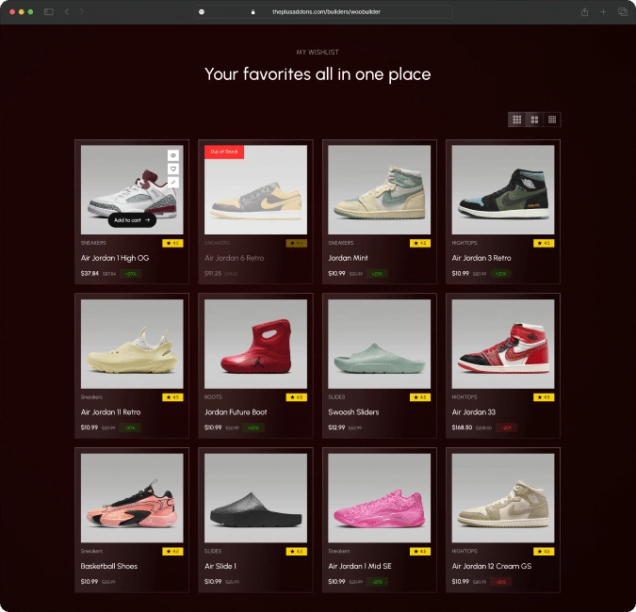Show the tab overview in Safari
636x612 pixels.
[622, 11]
